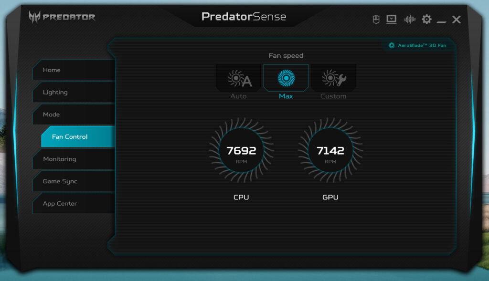Go to the App Center tab
Viewport: 489px width, 281px height.
pos(74,203)
